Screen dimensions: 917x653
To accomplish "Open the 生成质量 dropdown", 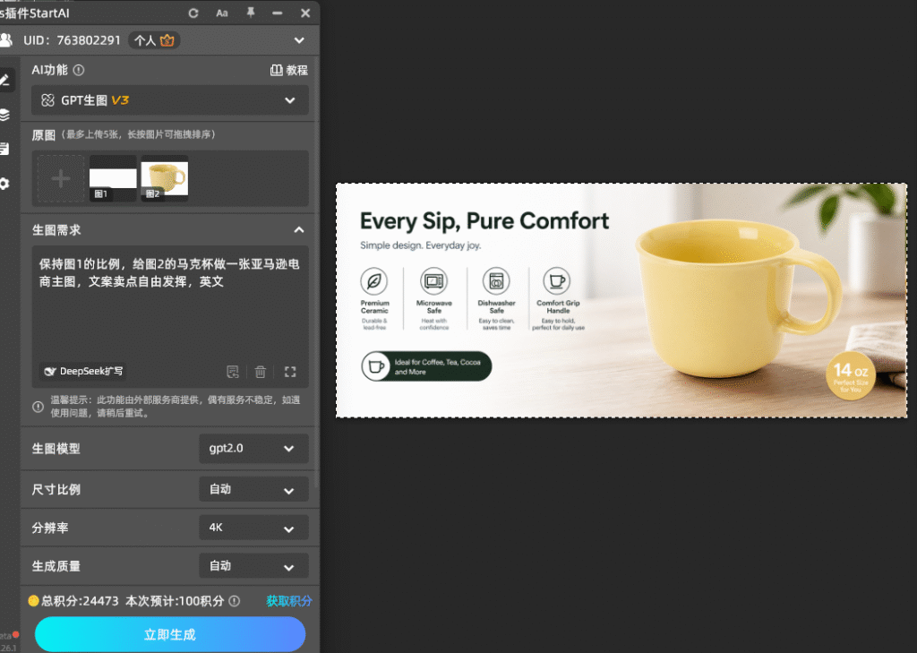I will coord(253,566).
